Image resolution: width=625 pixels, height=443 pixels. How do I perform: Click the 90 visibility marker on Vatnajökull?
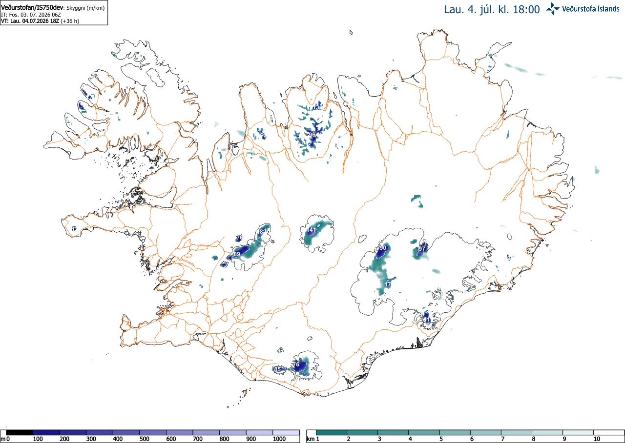tap(382, 248)
